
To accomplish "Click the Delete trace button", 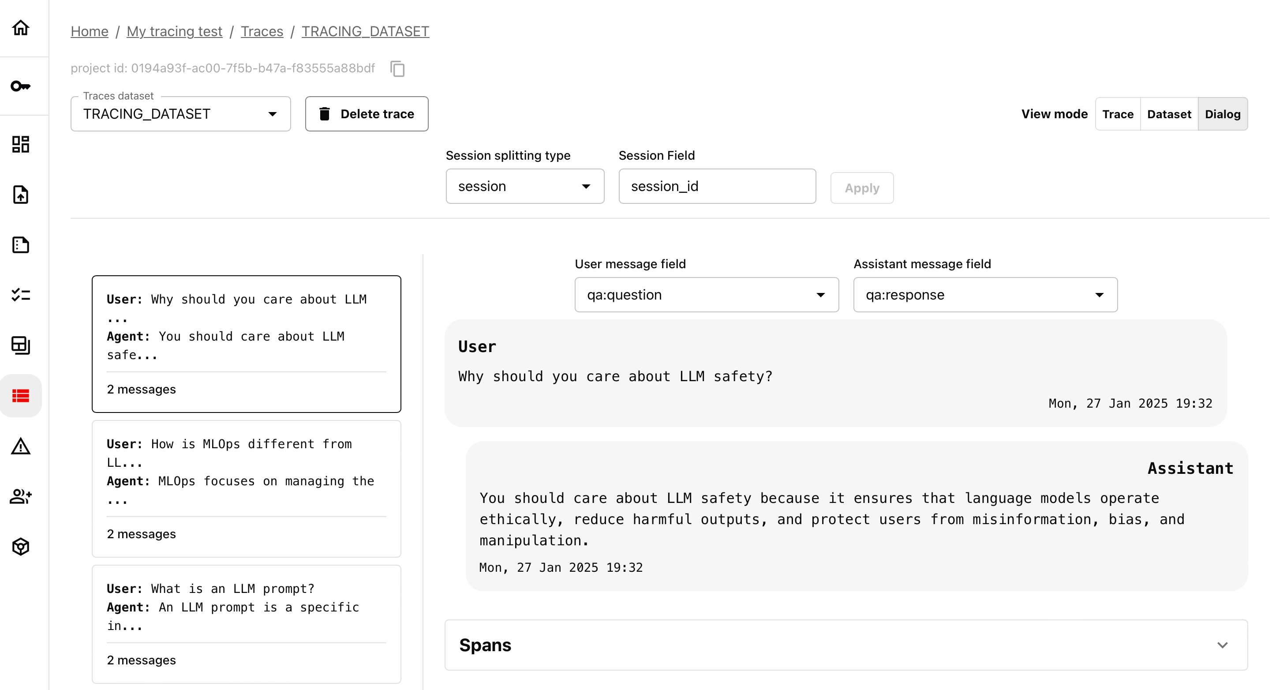I will pyautogui.click(x=367, y=114).
